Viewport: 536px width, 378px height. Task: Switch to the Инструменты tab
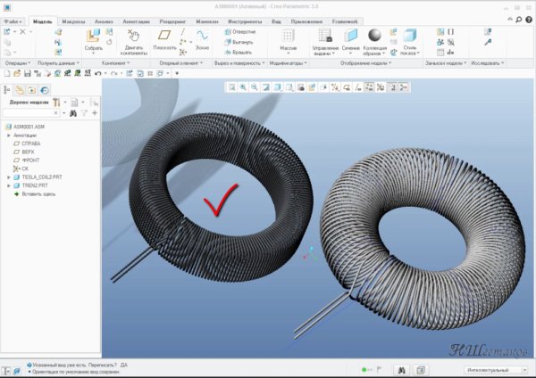[245, 21]
